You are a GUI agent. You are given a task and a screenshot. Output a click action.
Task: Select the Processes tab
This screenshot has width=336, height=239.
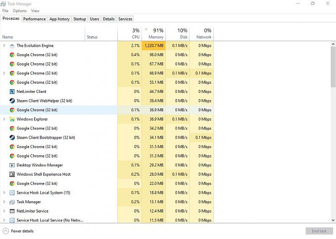click(x=11, y=18)
